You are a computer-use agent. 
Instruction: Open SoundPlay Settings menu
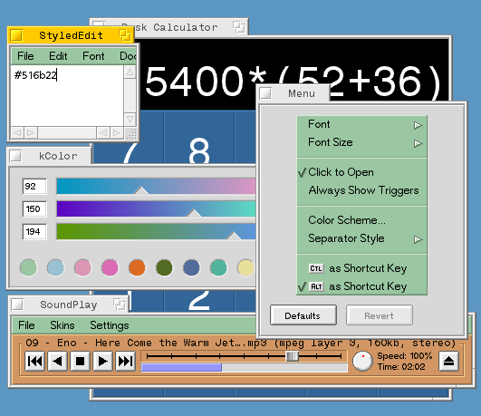point(110,325)
